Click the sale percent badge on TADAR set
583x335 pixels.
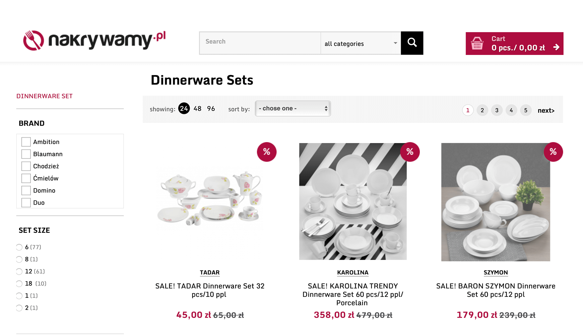click(x=266, y=152)
